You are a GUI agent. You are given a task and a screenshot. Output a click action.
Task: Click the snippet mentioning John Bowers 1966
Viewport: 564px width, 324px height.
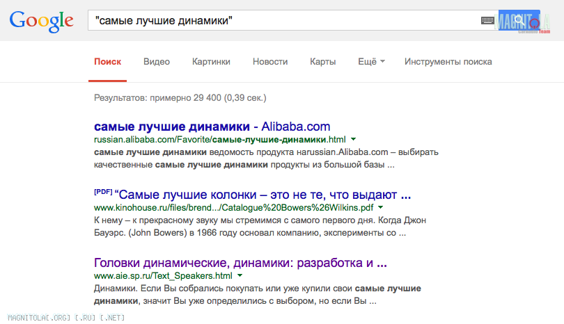260,227
